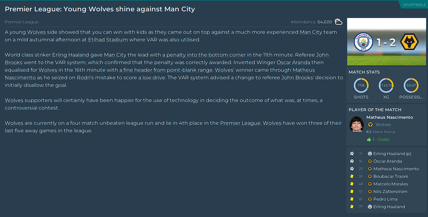Click the Wolves badge in scoreboard
Screen dimensions: 428x217
(x=409, y=42)
